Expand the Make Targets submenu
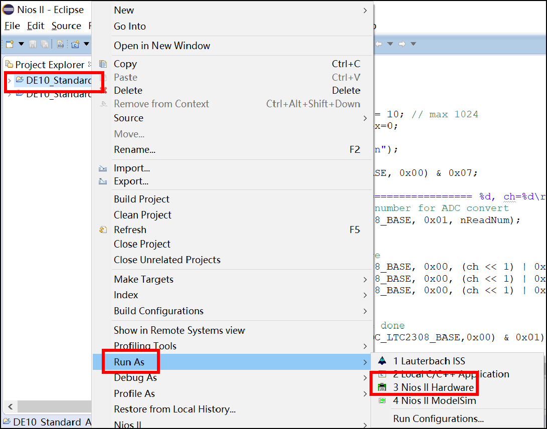Screen dimensions: 547x429 233,279
